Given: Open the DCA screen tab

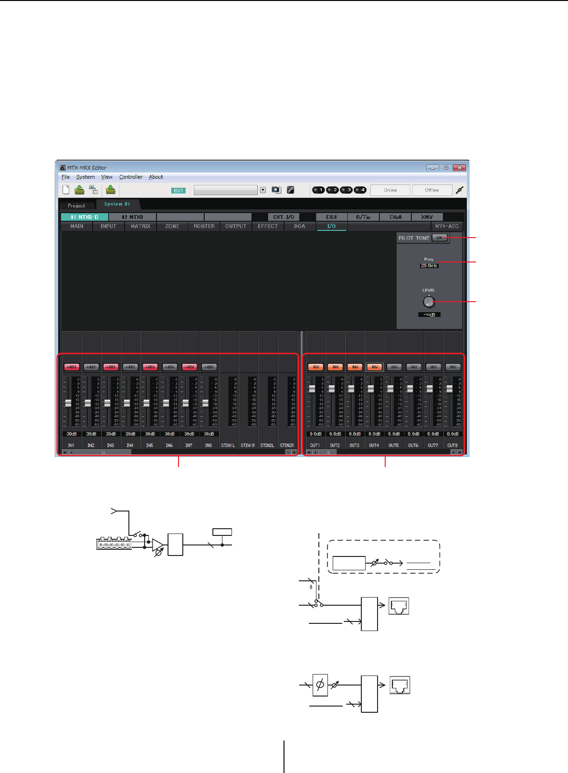Looking at the screenshot, I should (300, 226).
